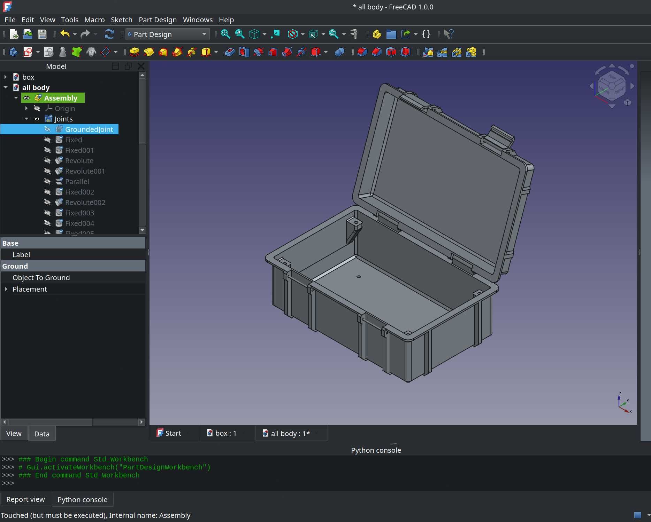Select the Python console tab
The width and height of the screenshot is (651, 522).
[82, 499]
